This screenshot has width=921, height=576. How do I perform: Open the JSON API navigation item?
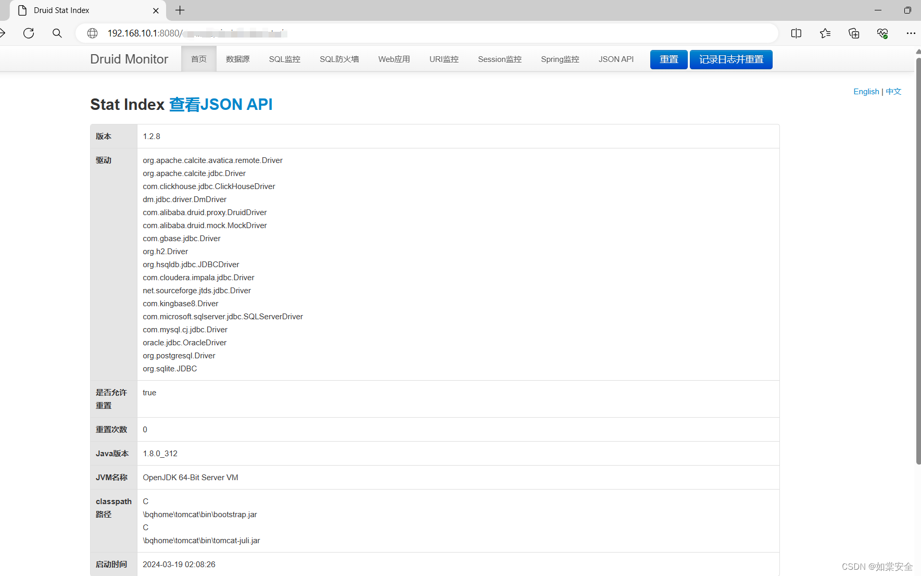coord(616,59)
